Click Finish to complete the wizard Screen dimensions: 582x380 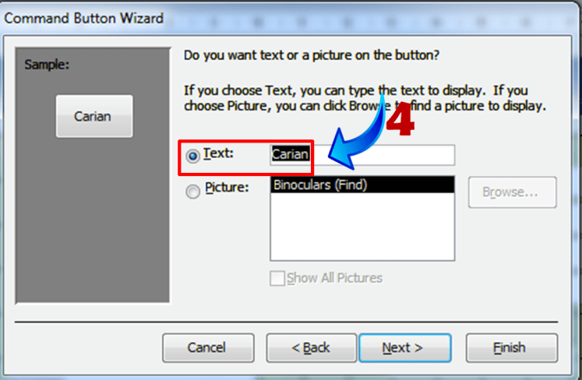click(x=512, y=348)
